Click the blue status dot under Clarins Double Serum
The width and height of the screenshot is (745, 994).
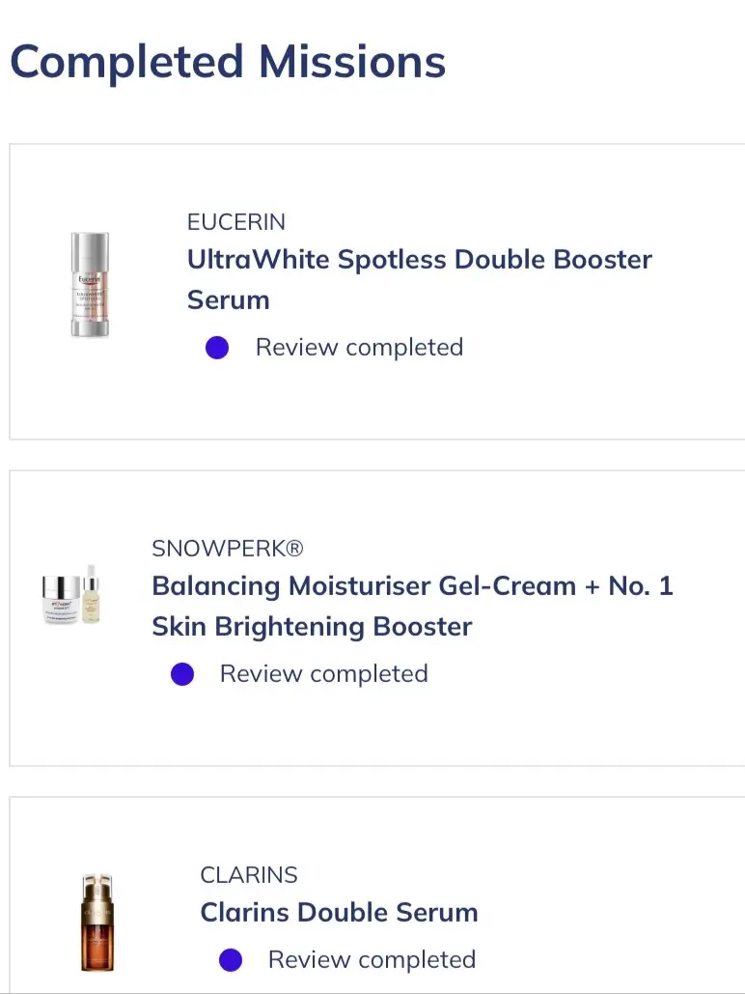[231, 960]
